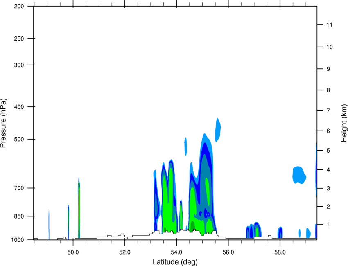Screen dimensions: 348x266
Task: Click the 52.0 latitude tick label
Action: tap(125, 252)
